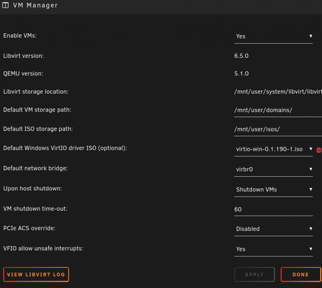Click the Upon host shutdown label

(33, 189)
